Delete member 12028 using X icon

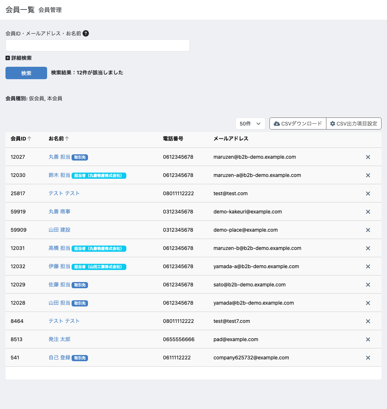[x=368, y=303]
